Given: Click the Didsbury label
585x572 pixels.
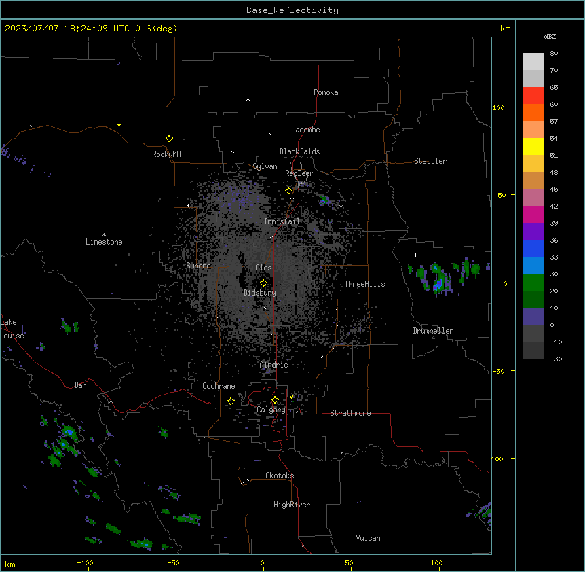Looking at the screenshot, I should (260, 293).
